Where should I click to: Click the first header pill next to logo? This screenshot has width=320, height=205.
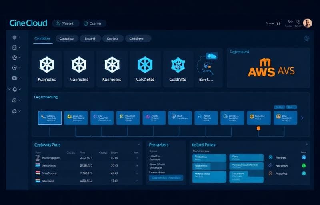tap(66, 24)
